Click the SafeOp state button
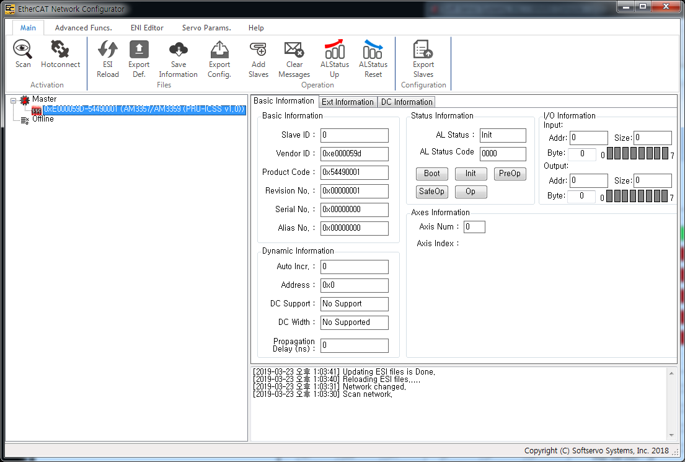Image resolution: width=685 pixels, height=462 pixels. point(431,192)
